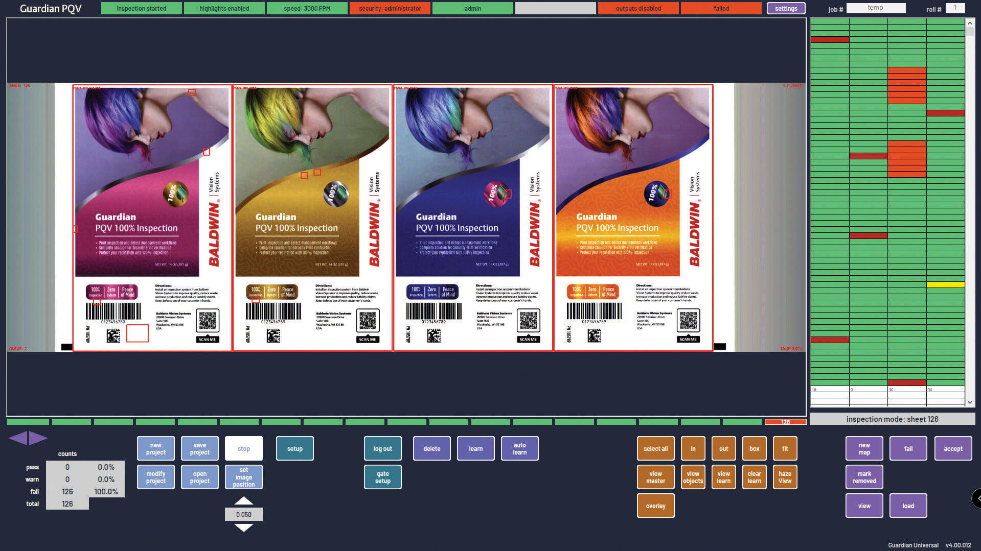The image size is (981, 551).
Task: Click the fit button
Action: [785, 448]
